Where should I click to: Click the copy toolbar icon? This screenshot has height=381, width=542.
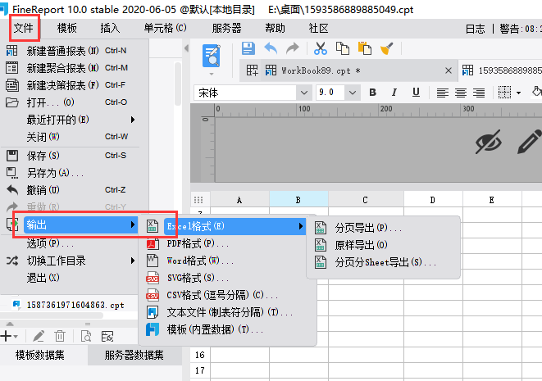click(343, 48)
